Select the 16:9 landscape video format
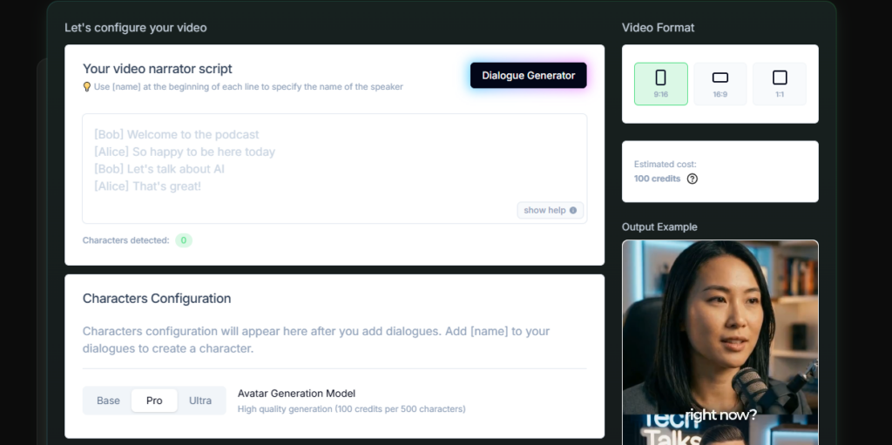Screen dimensions: 892x445 pos(720,84)
